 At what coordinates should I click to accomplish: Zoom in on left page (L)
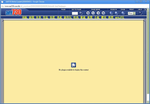[111, 13]
